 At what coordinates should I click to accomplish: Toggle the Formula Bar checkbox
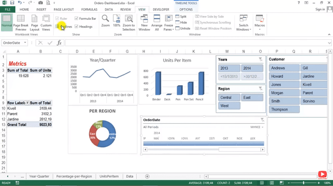(76, 18)
